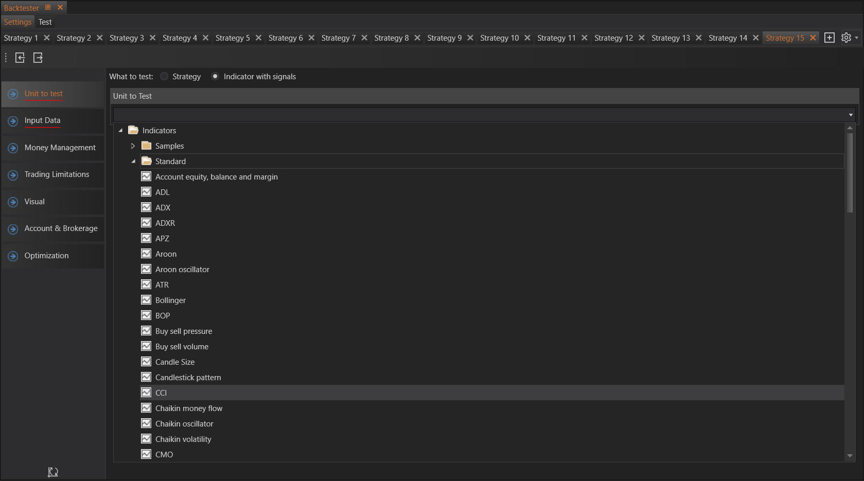Viewport: 864px width, 481px height.
Task: Click the import settings icon in toolbar
Action: (x=20, y=58)
